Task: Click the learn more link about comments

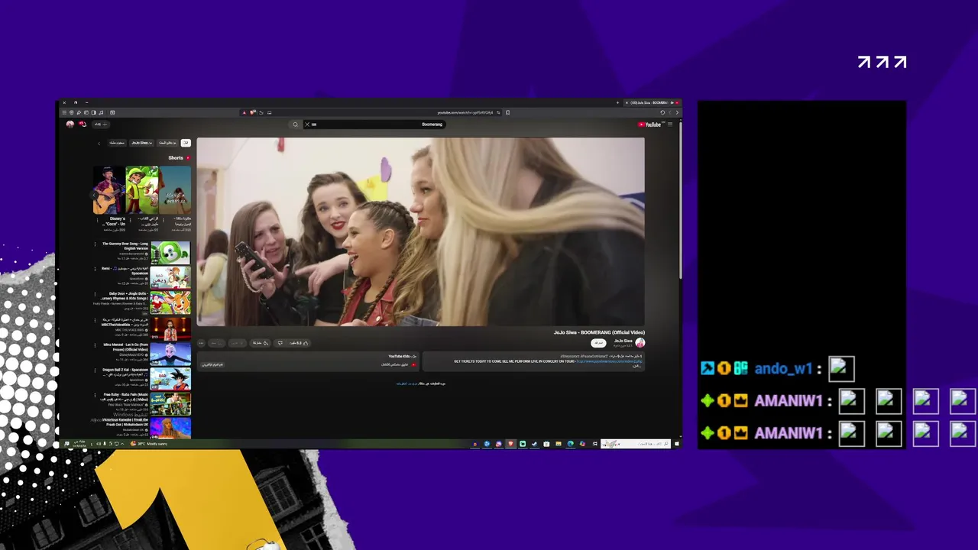Action: click(407, 383)
